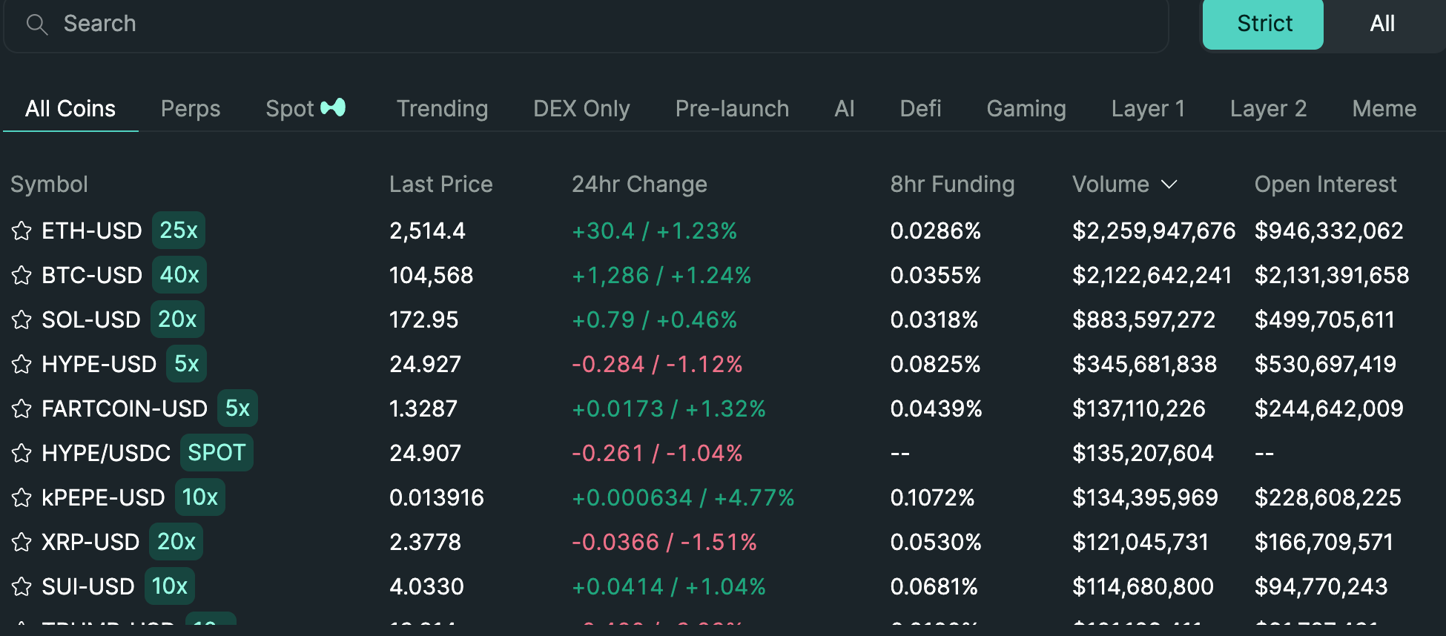Image resolution: width=1446 pixels, height=636 pixels.
Task: Click the SOL-USD 20x leverage badge
Action: click(x=177, y=319)
